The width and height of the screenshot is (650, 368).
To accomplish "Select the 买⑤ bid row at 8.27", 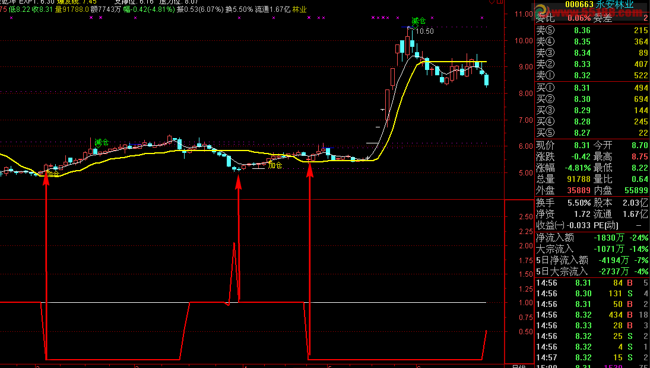I will [592, 133].
